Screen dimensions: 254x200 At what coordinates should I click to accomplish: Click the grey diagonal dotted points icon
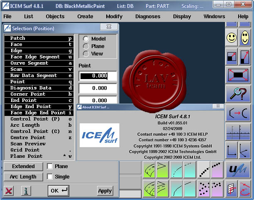coord(204,170)
